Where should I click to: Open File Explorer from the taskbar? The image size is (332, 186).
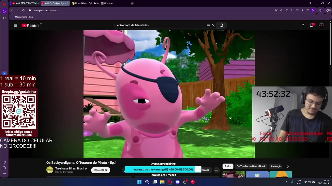[x=162, y=182]
